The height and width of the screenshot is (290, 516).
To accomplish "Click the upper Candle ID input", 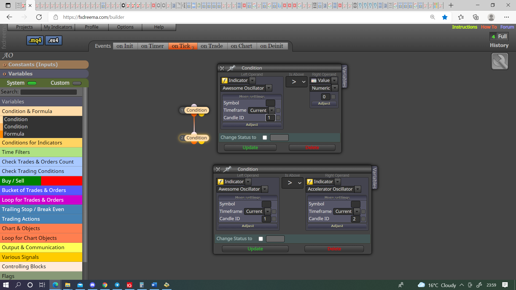I will coord(270,118).
